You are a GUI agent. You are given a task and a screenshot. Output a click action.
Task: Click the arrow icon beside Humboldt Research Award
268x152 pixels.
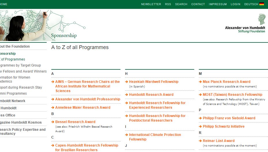coord(127,95)
